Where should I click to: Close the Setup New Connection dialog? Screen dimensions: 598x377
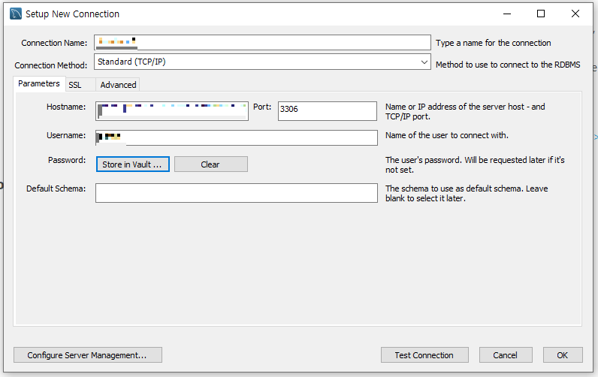tap(575, 14)
